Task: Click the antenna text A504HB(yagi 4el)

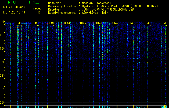Action: click(95, 13)
